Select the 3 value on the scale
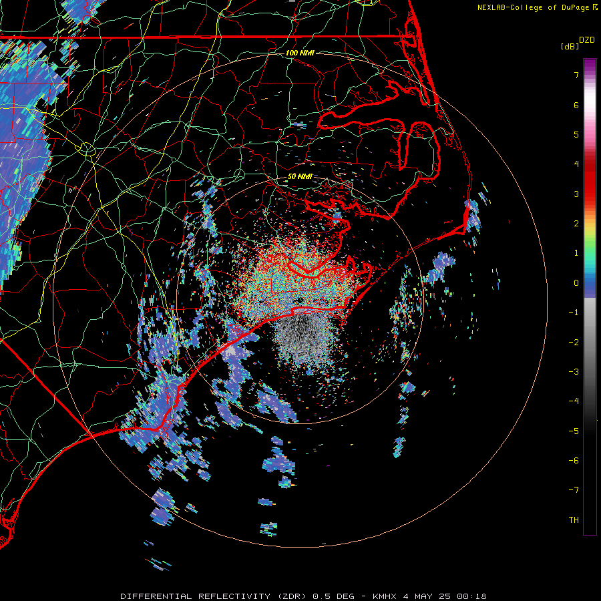Screen dimensions: 601x601 (x=576, y=194)
